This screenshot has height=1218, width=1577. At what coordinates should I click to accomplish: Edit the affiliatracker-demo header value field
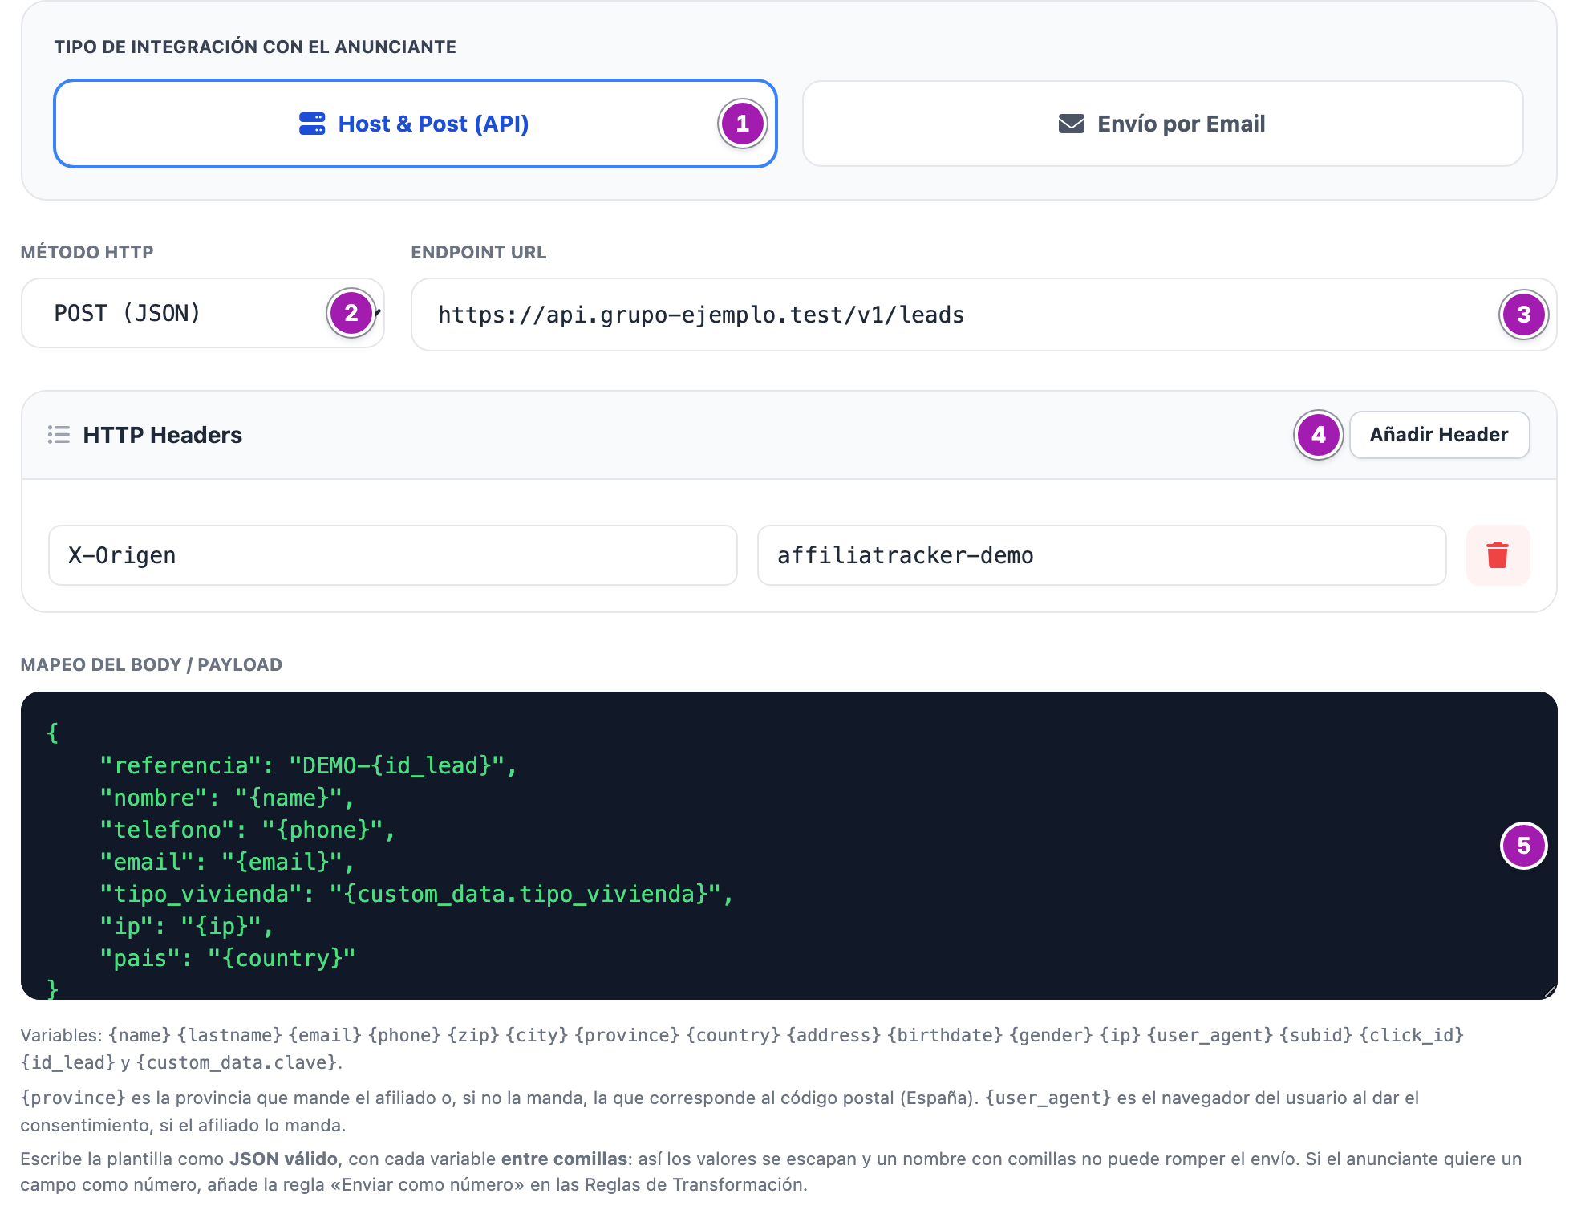[x=1101, y=555]
